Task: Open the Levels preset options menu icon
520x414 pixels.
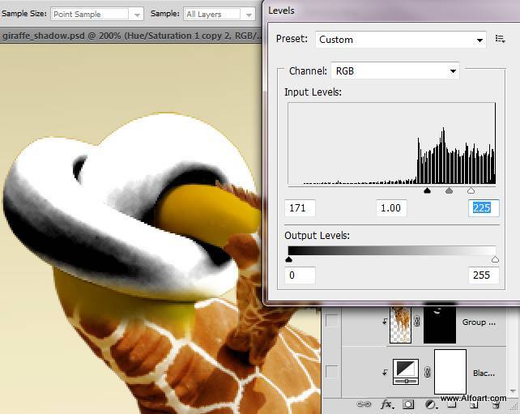Action: tap(500, 39)
